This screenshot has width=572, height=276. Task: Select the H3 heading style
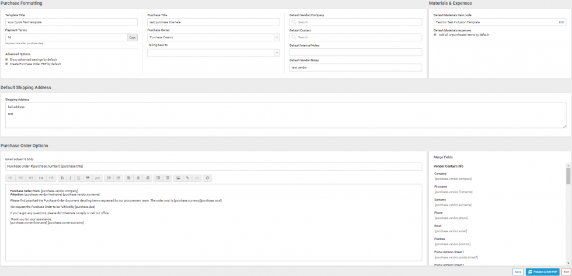pyautogui.click(x=31, y=178)
